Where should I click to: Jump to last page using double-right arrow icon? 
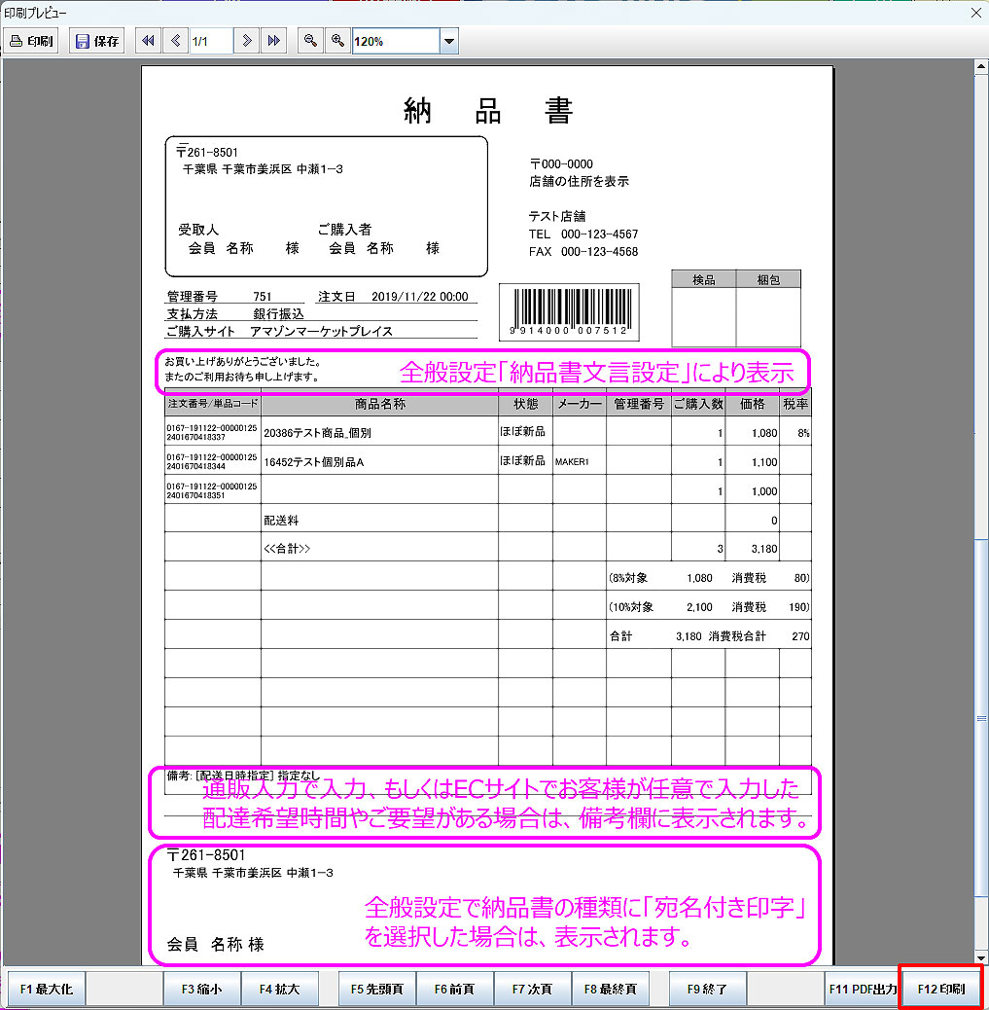point(274,41)
